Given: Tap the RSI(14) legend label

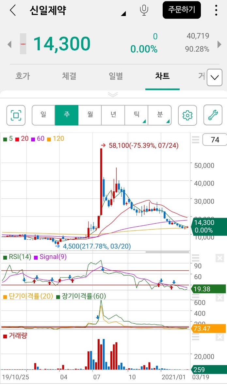Looking at the screenshot, I should (x=17, y=257).
